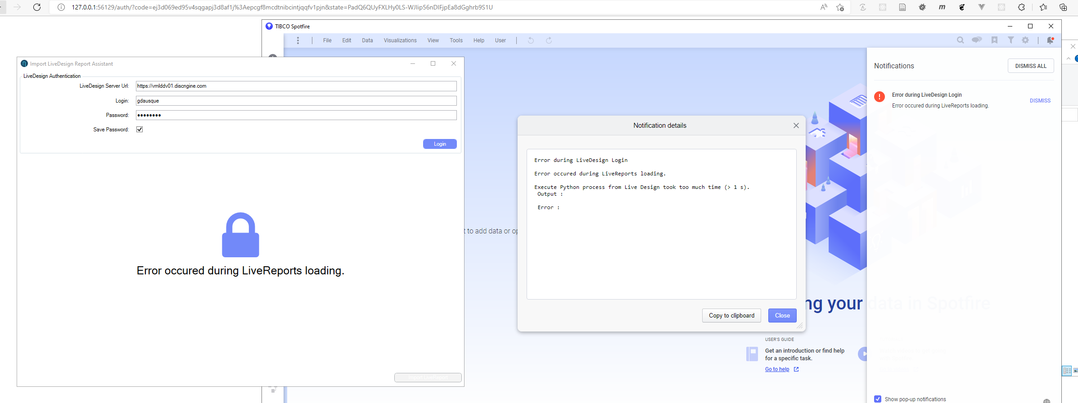Screen dimensions: 1078x403
Task: Click the red error icon in Notifications
Action: click(x=880, y=97)
